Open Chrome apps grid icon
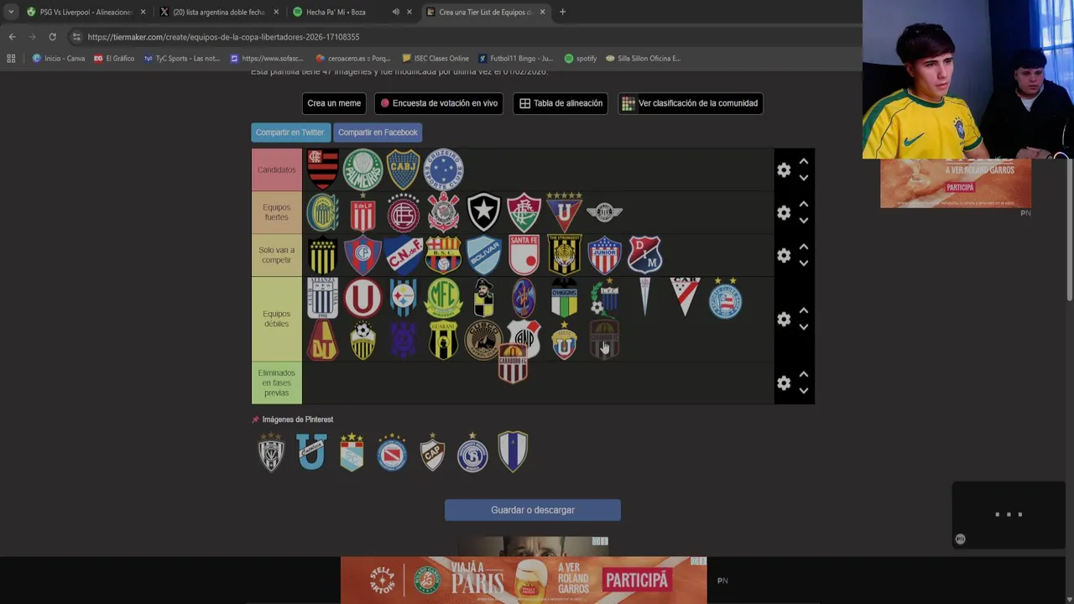This screenshot has width=1074, height=604. 11,59
